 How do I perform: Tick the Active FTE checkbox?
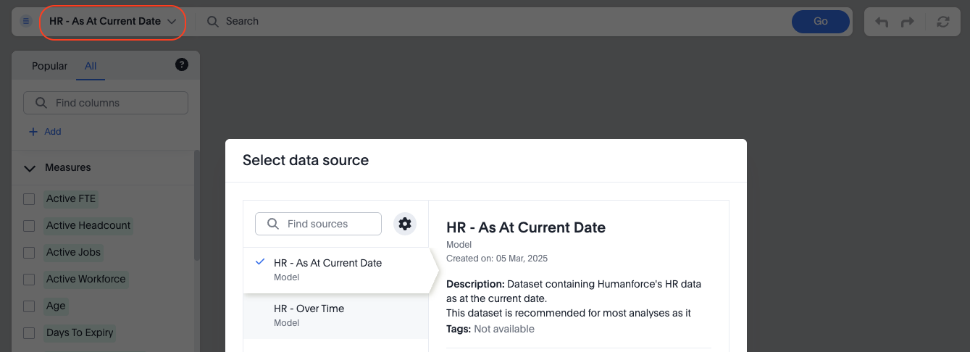[29, 199]
